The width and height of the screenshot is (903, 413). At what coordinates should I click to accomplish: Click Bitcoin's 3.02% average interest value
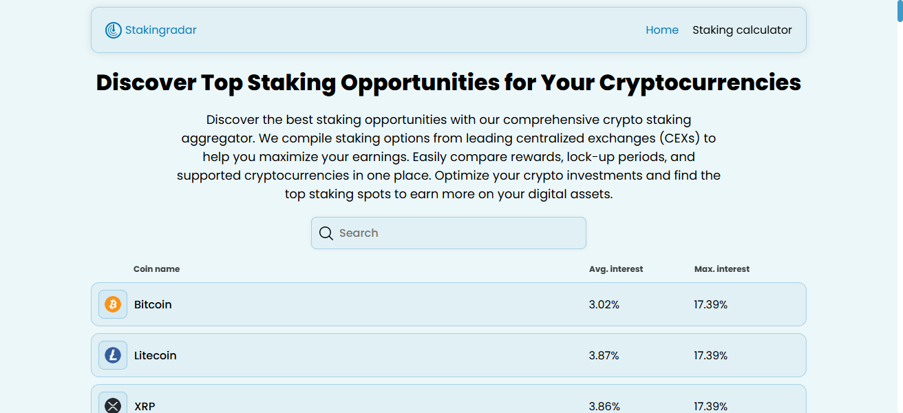604,304
